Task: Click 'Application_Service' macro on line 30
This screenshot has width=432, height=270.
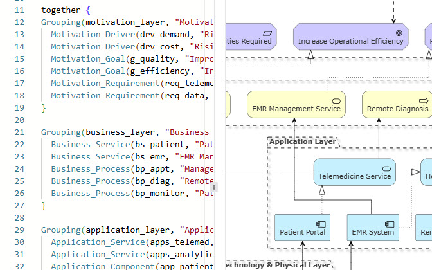Action: [x=98, y=242]
